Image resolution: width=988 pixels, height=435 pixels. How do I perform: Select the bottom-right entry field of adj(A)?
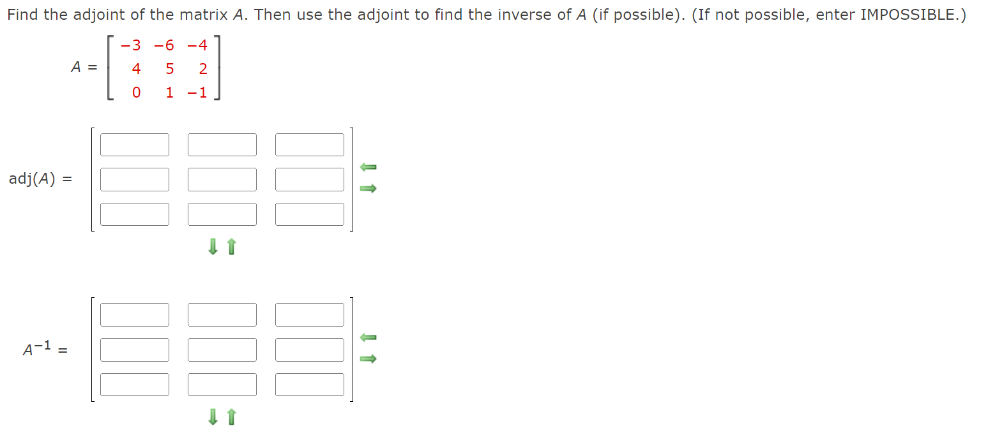[310, 214]
